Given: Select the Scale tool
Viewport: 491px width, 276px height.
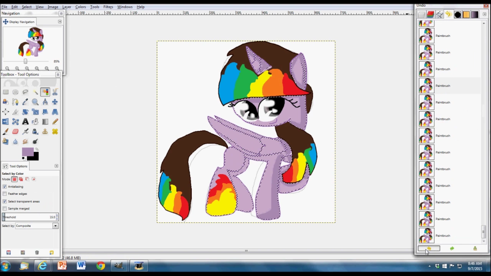Looking at the screenshot, I should [35, 112].
